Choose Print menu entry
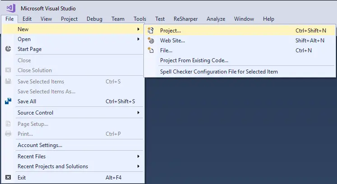Screen dimensions: 337x184 click(73, 133)
